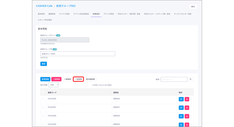The height and width of the screenshot is (127, 234).
Task: Switch to the 基本設定 tab
Action: (x=41, y=14)
